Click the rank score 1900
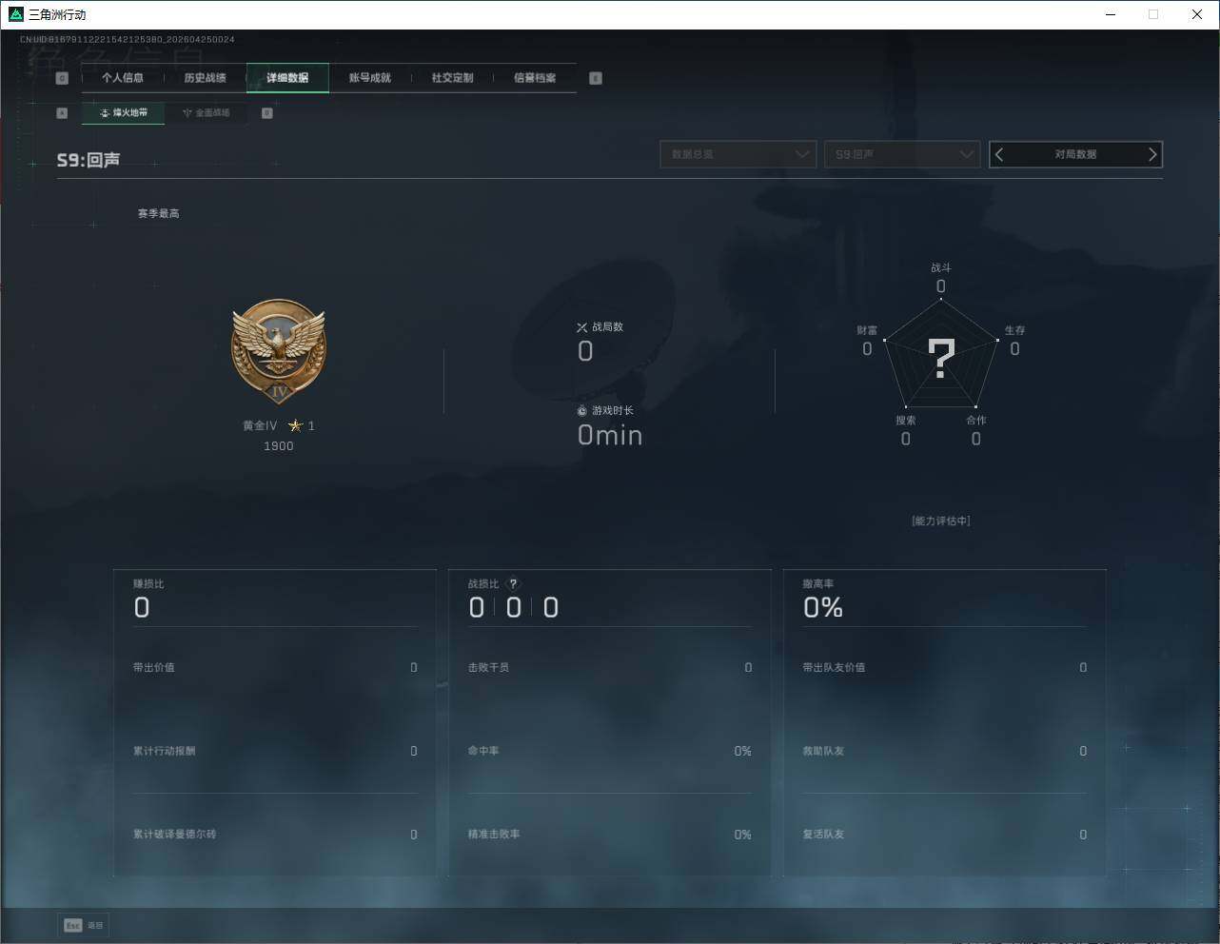1220x944 pixels. tap(279, 446)
